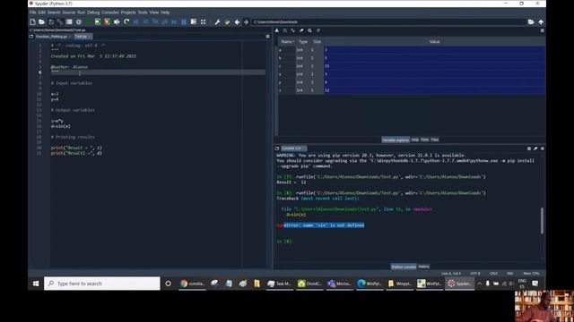
Task: Re-run last script icon
Action: (126, 21)
